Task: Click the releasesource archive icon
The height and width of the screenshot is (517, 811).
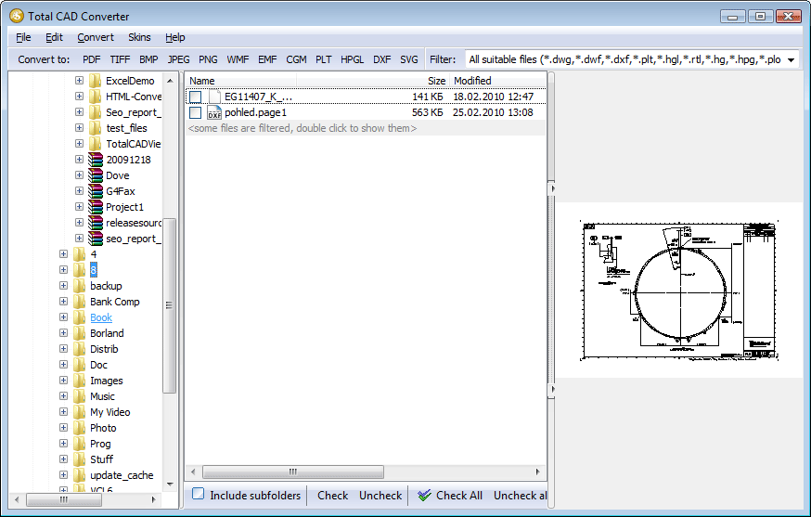Action: click(x=96, y=223)
